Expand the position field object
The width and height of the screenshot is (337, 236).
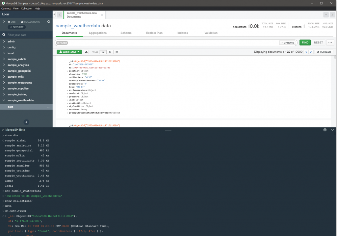[67, 71]
